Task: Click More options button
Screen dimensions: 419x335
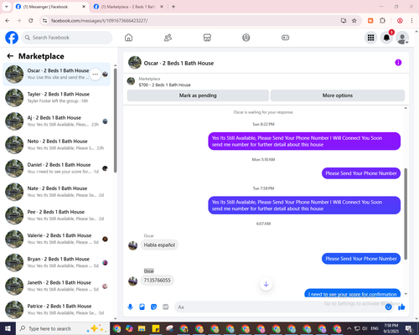Action: [338, 95]
